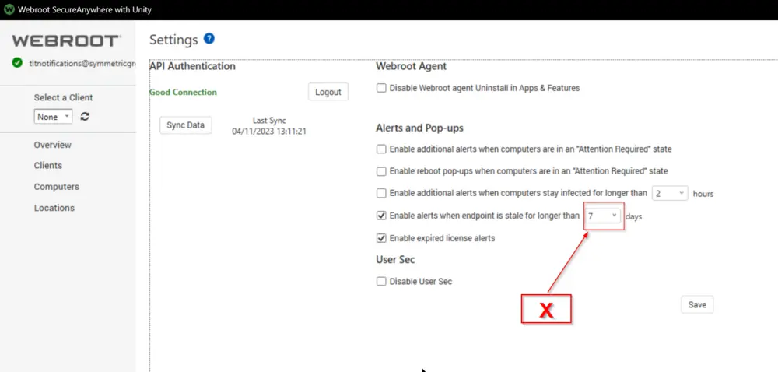
Task: Check the Disable User Sec checkbox
Action: pos(381,281)
